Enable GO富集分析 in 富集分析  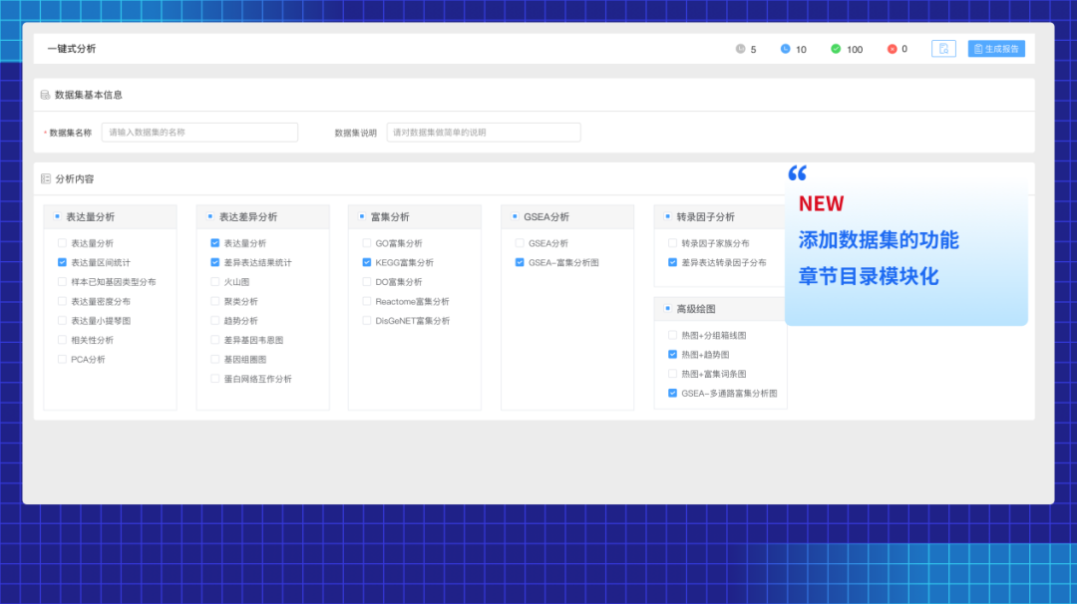(367, 242)
